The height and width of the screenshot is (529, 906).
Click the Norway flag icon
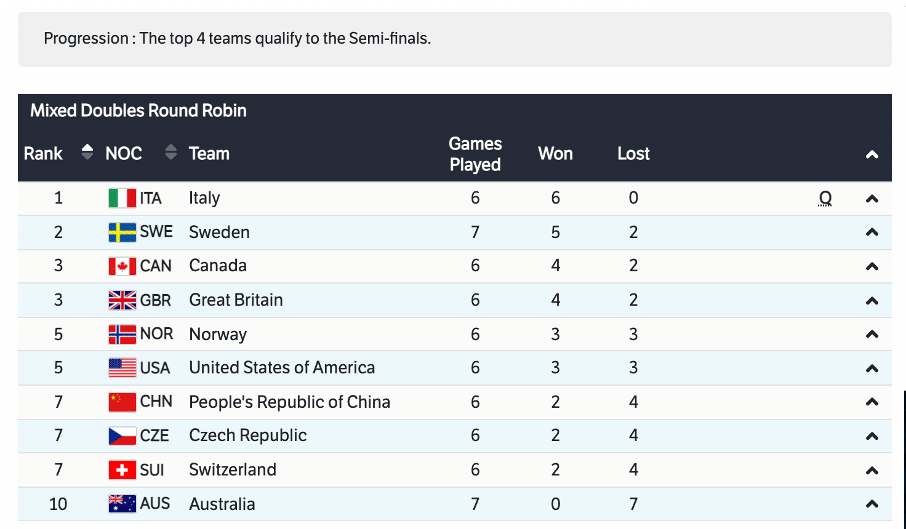coord(122,334)
